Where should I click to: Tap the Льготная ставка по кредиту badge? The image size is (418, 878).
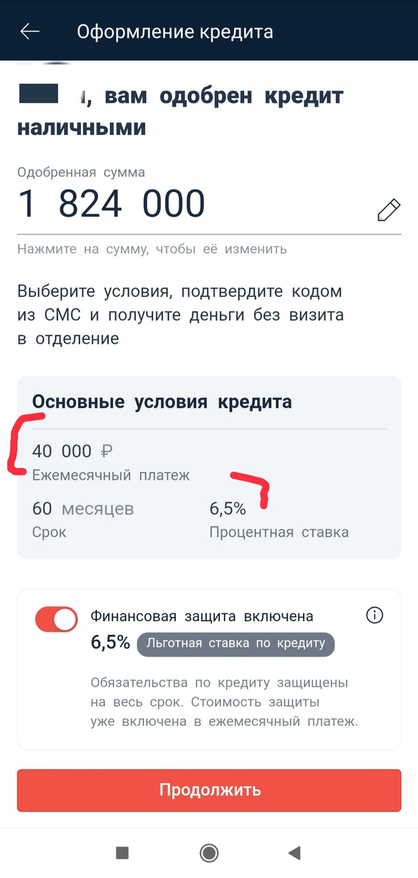(236, 644)
